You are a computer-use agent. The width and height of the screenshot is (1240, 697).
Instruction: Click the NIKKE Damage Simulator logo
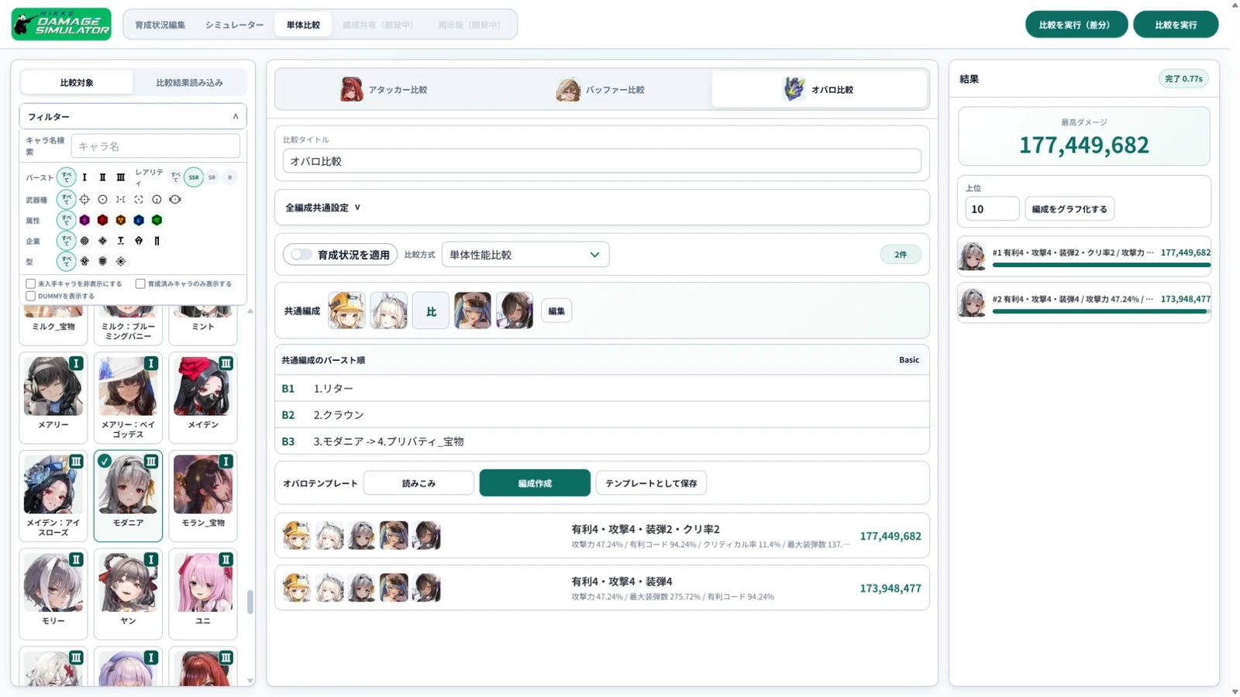pos(61,24)
